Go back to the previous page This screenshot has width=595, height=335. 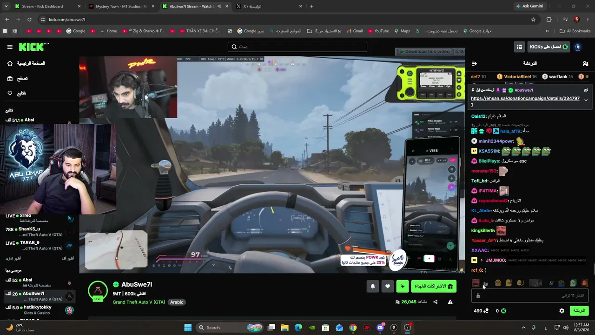(7, 20)
